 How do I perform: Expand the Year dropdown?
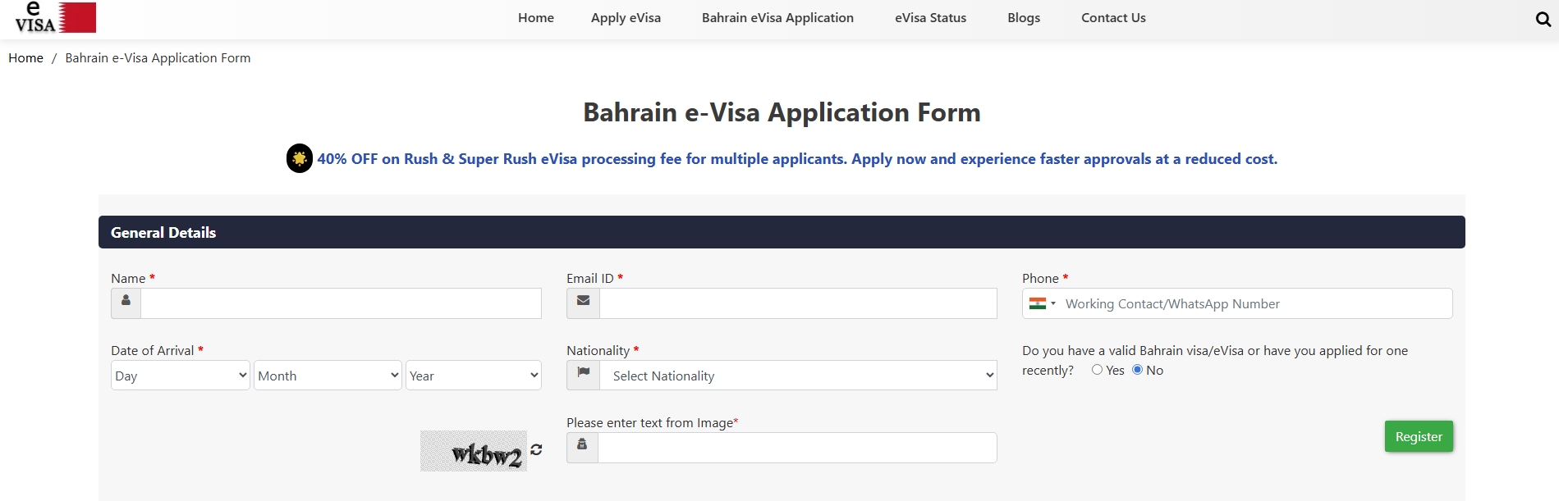tap(473, 376)
